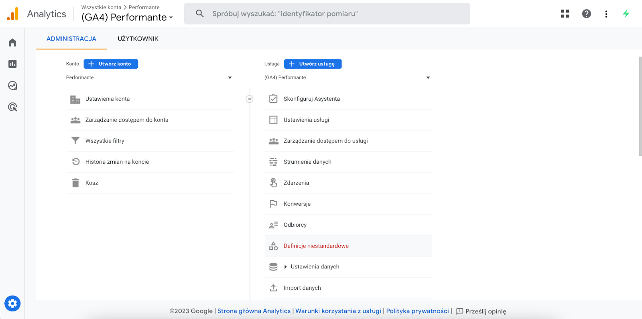642x319 pixels.
Task: Click the Ustawienia usługi layout icon
Action: pyautogui.click(x=273, y=120)
